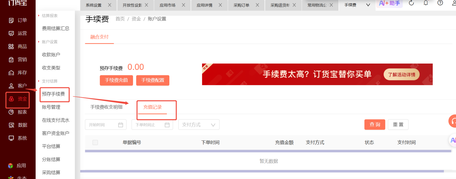This screenshot has height=179, width=456.
Task: Click the customer service headset icon
Action: pos(453,121)
